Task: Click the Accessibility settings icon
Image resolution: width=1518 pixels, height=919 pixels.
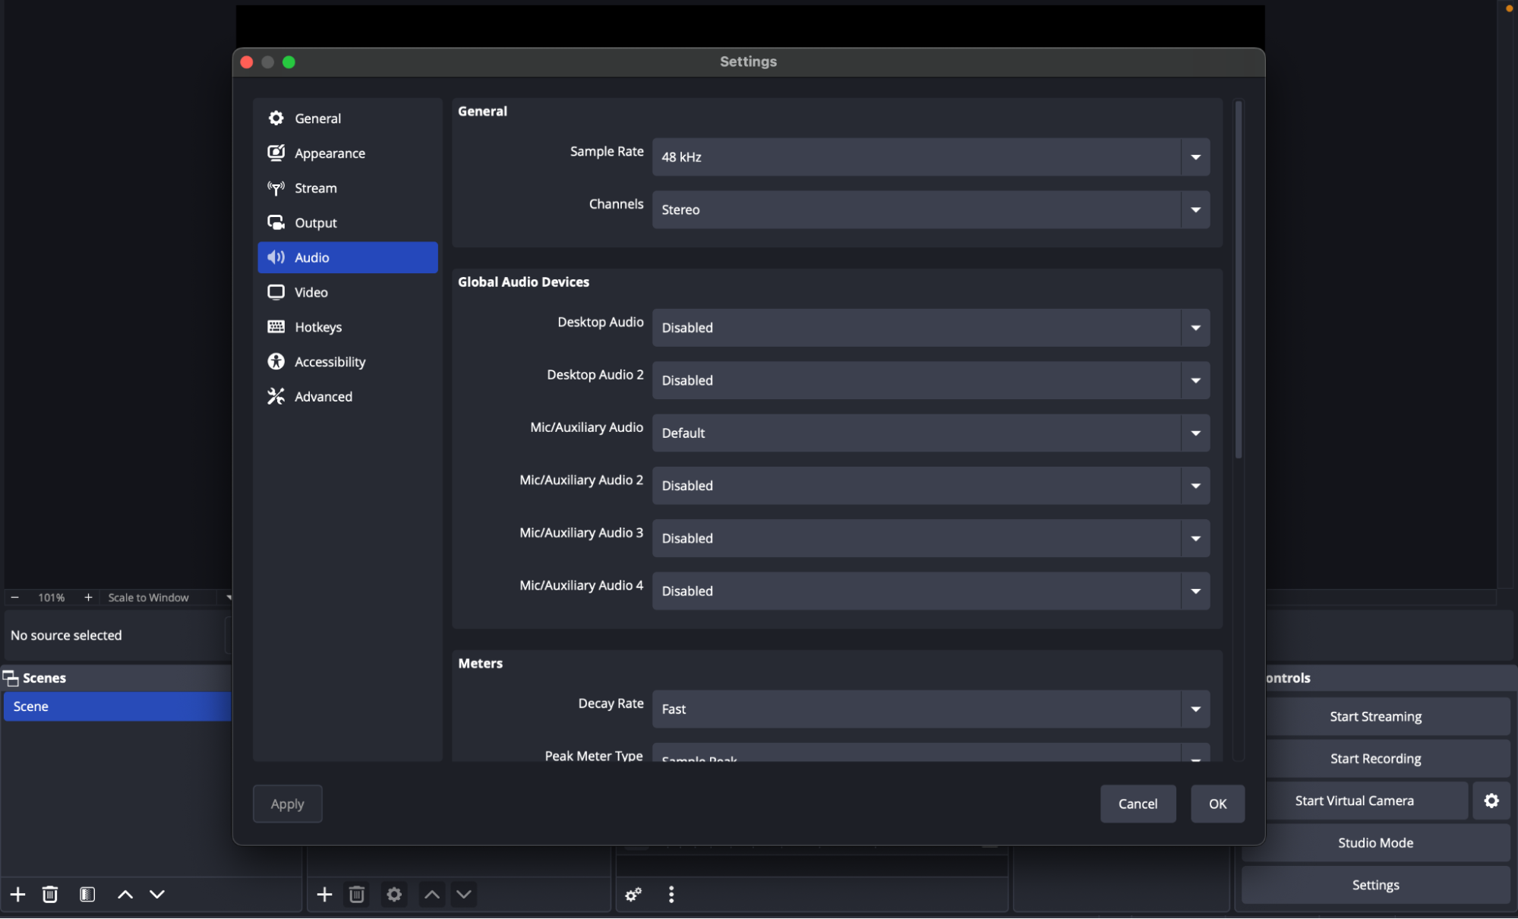Action: coord(276,362)
